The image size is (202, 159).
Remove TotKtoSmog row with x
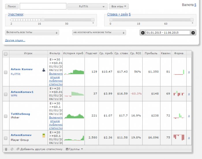click(189, 116)
